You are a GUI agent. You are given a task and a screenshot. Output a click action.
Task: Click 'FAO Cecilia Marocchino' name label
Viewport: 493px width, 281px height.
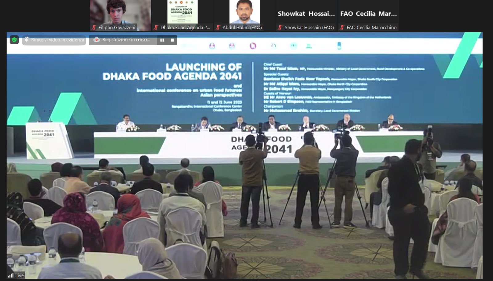tap(372, 27)
